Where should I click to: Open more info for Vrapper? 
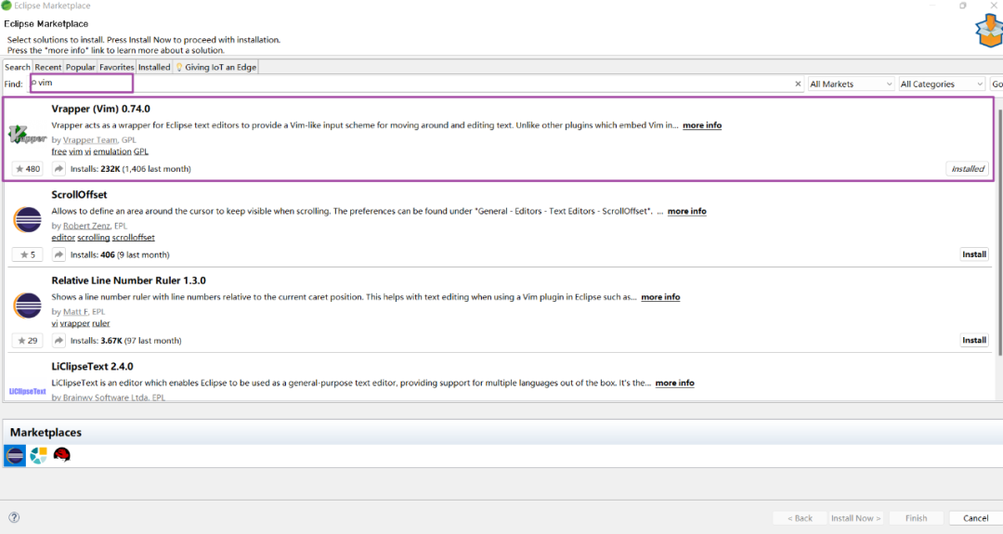[702, 125]
